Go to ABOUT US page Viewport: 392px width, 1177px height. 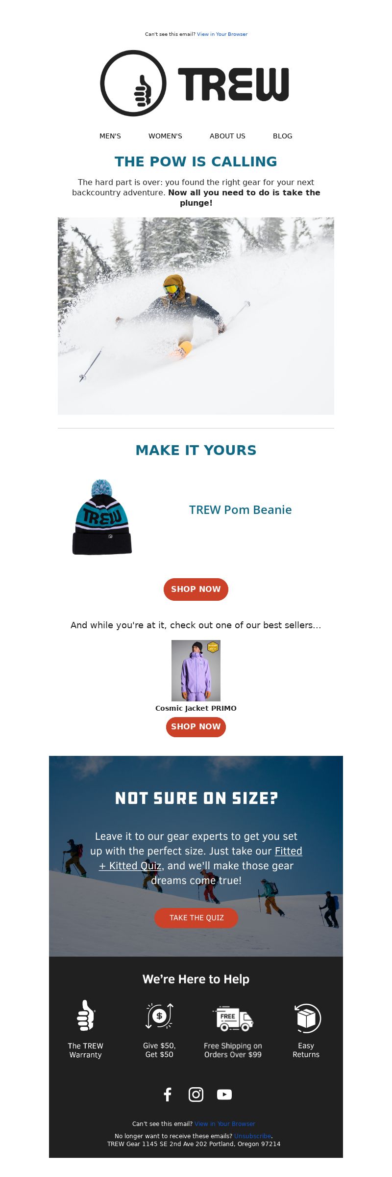coord(227,136)
